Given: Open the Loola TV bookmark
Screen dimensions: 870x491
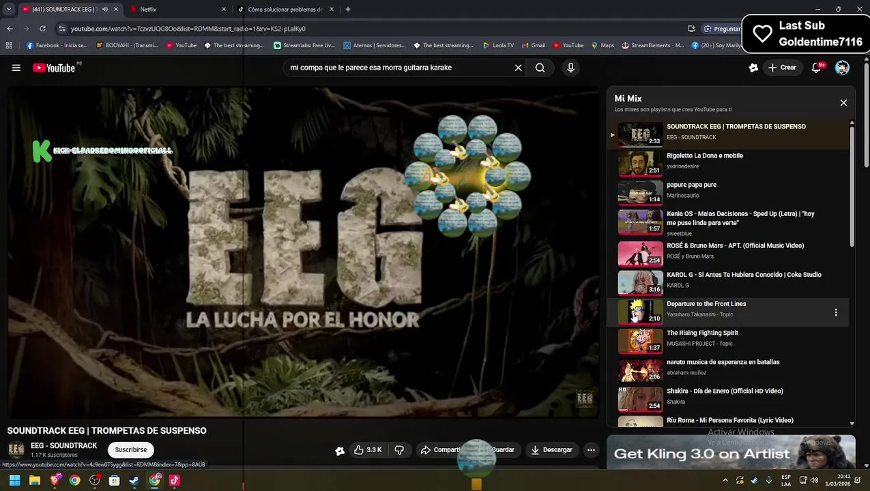Looking at the screenshot, I should (x=498, y=46).
